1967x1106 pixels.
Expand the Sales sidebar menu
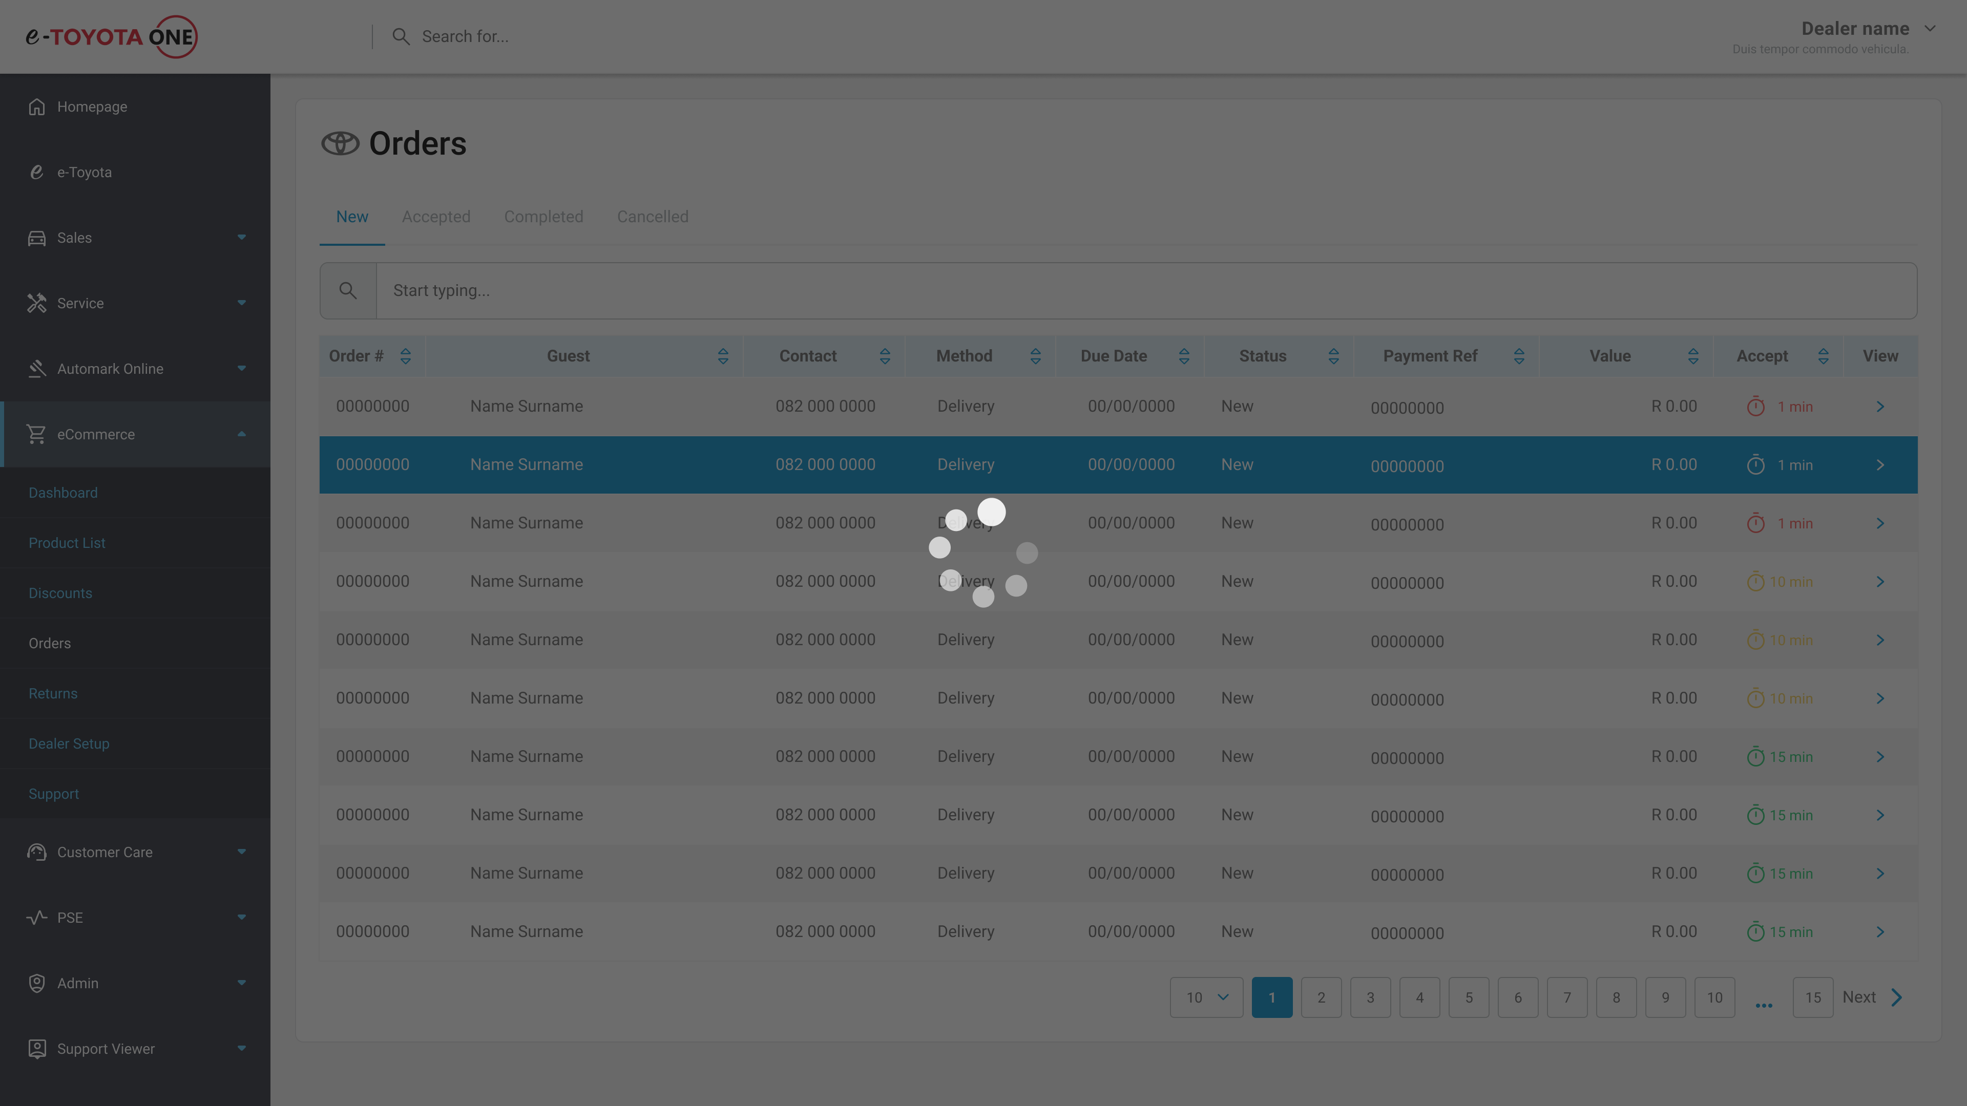(x=241, y=238)
